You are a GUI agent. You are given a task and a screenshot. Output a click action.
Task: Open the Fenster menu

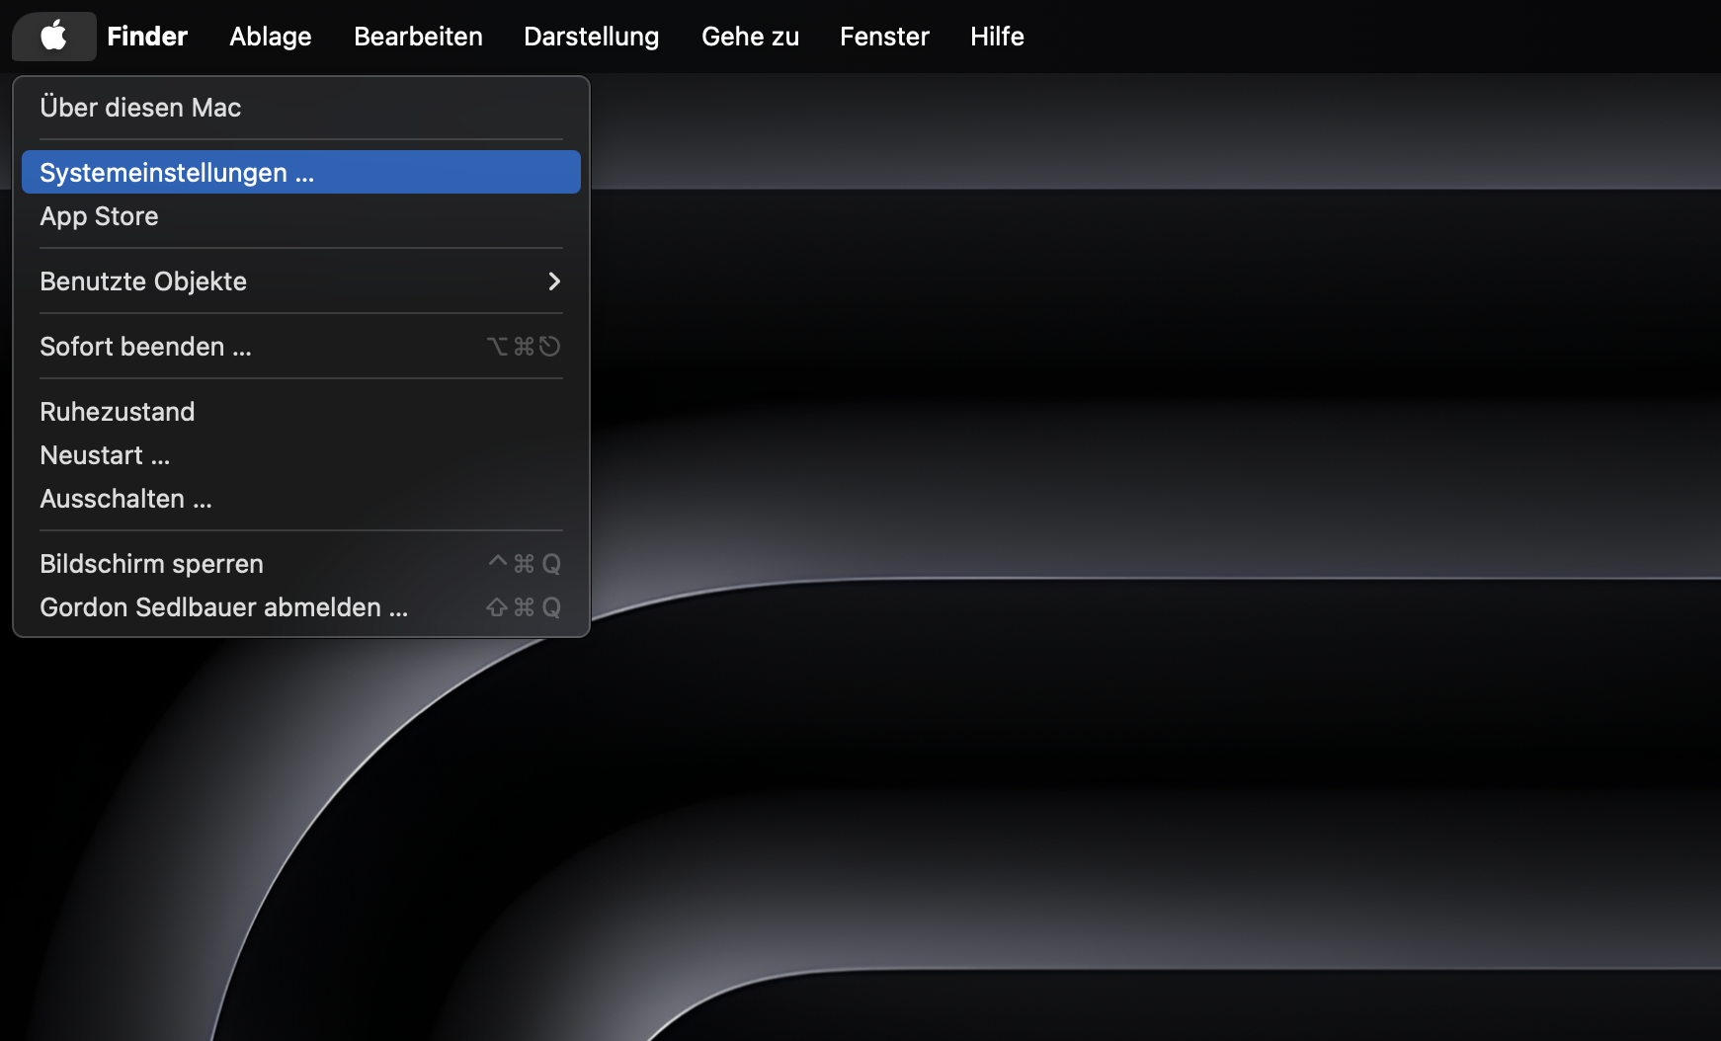pos(884,36)
